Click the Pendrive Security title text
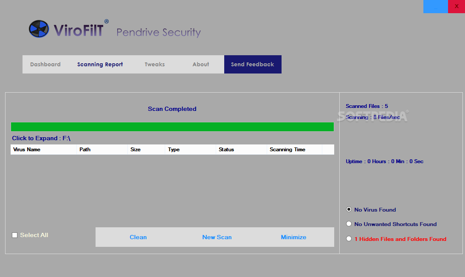 click(159, 32)
